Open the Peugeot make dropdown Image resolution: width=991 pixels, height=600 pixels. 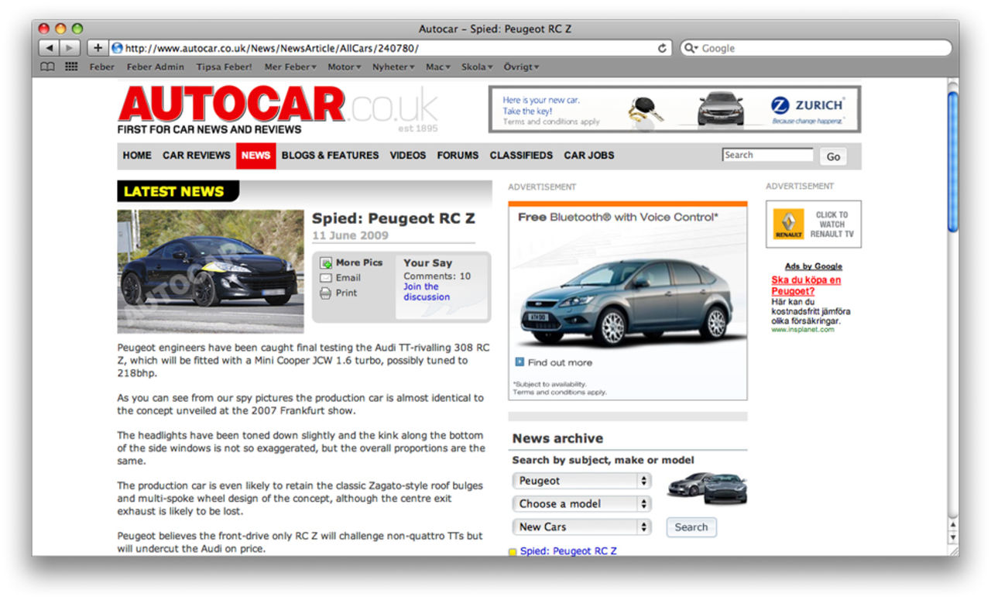coord(581,481)
